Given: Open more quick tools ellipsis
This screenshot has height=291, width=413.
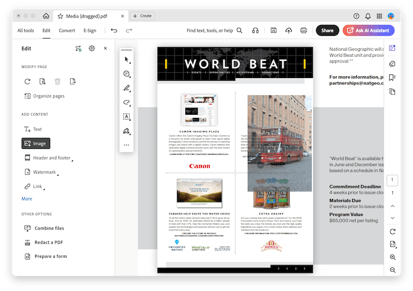Looking at the screenshot, I should [126, 145].
